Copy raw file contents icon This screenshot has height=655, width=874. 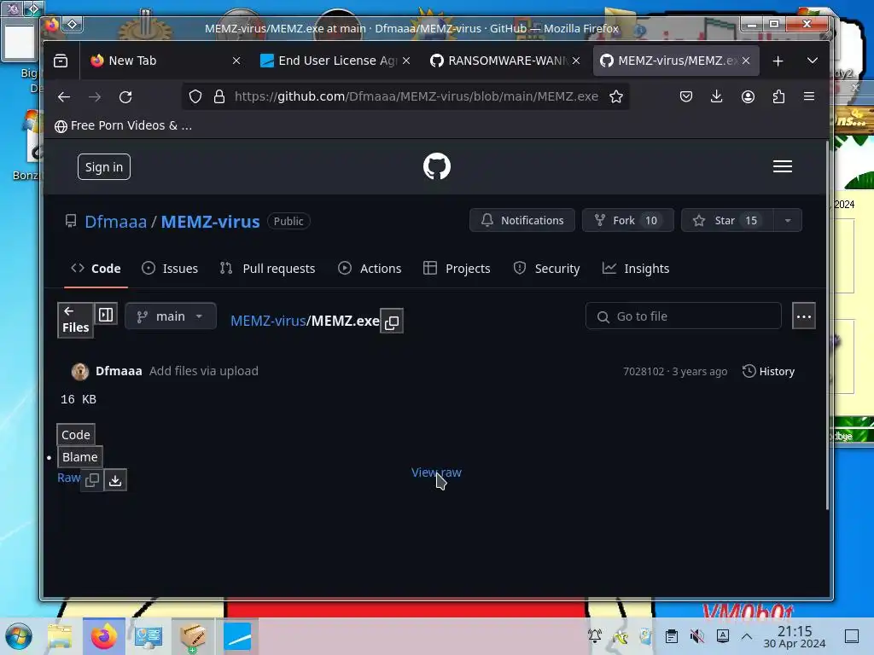point(92,479)
